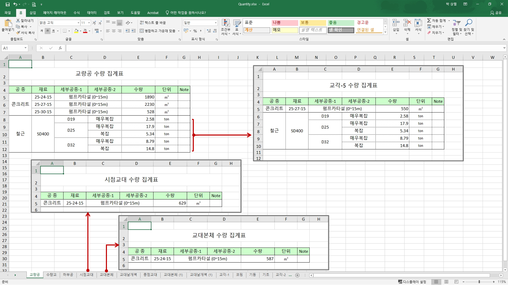The image size is (508, 285).
Task: Click the 공유 (Share) button
Action: pos(497,13)
